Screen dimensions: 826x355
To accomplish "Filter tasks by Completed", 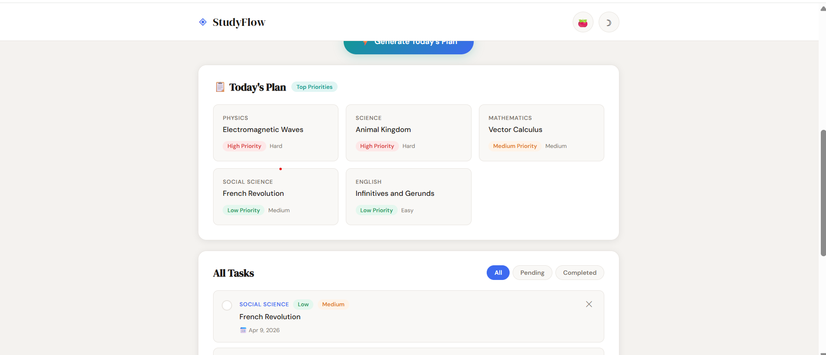I will point(580,273).
